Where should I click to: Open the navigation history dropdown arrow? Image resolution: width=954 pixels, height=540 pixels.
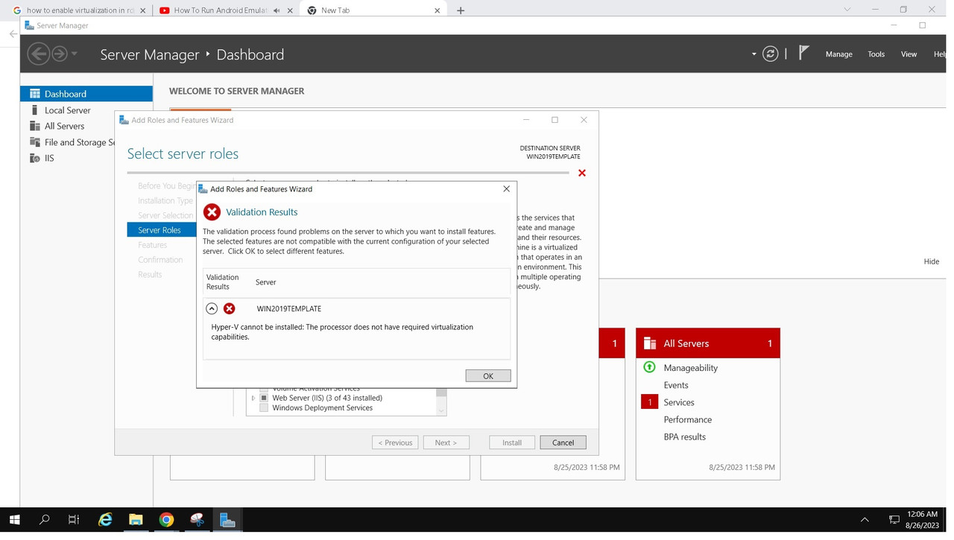click(x=75, y=54)
